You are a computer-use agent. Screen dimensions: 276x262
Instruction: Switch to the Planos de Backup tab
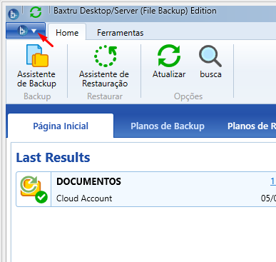coord(168,126)
